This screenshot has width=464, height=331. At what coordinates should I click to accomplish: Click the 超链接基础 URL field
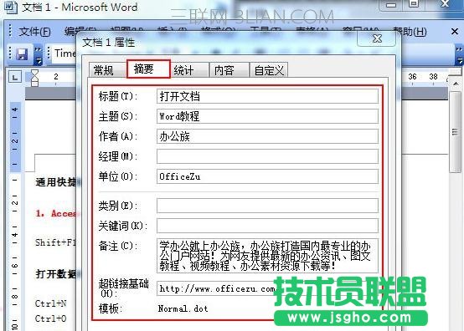[x=267, y=288]
